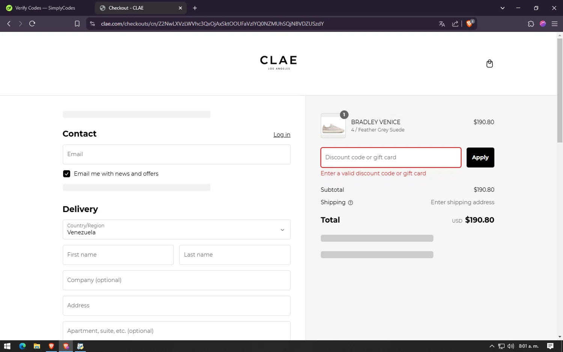Viewport: 563px width, 352px height.
Task: Uncheck Email me with news and offers
Action: pyautogui.click(x=66, y=174)
